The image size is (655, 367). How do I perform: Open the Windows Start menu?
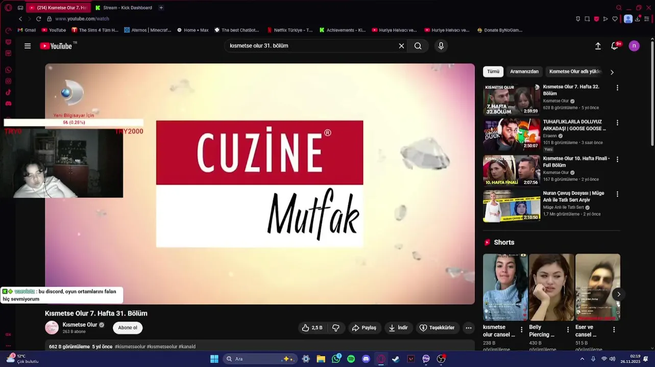214,359
